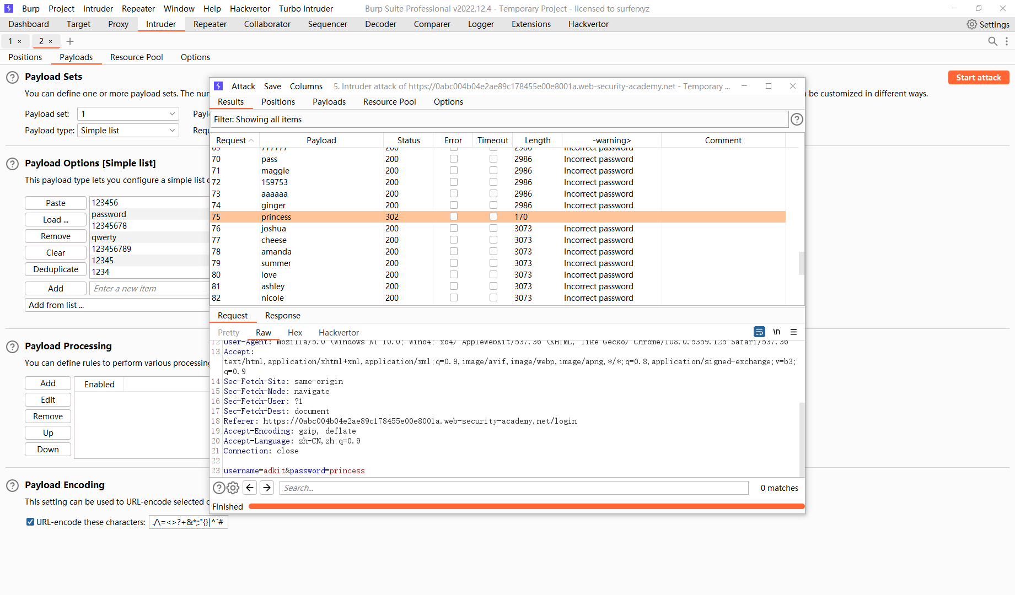
Task: Open Payload Options help icon
Action: (12, 164)
